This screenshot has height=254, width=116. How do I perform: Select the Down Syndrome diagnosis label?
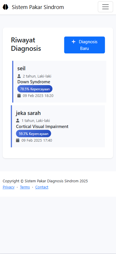coord(34,82)
